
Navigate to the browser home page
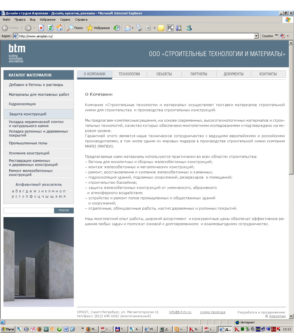(x=59, y=28)
